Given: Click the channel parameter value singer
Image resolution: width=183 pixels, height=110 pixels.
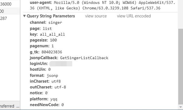Looking at the screenshot, I should pos(55,23).
